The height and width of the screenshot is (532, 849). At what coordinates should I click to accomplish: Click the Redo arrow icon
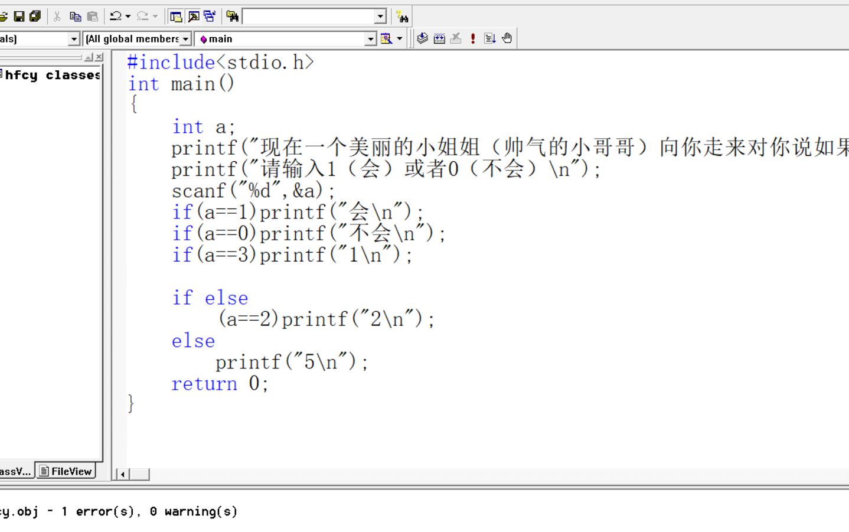142,17
